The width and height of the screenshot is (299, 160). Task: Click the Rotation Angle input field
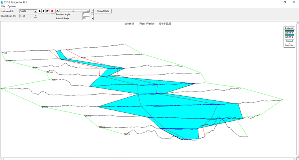click(86, 14)
